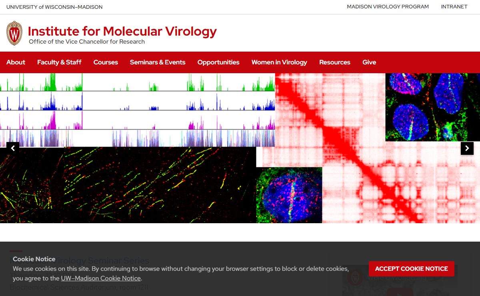480x296 pixels.
Task: Click the green sequencing track graph
Action: click(136, 82)
